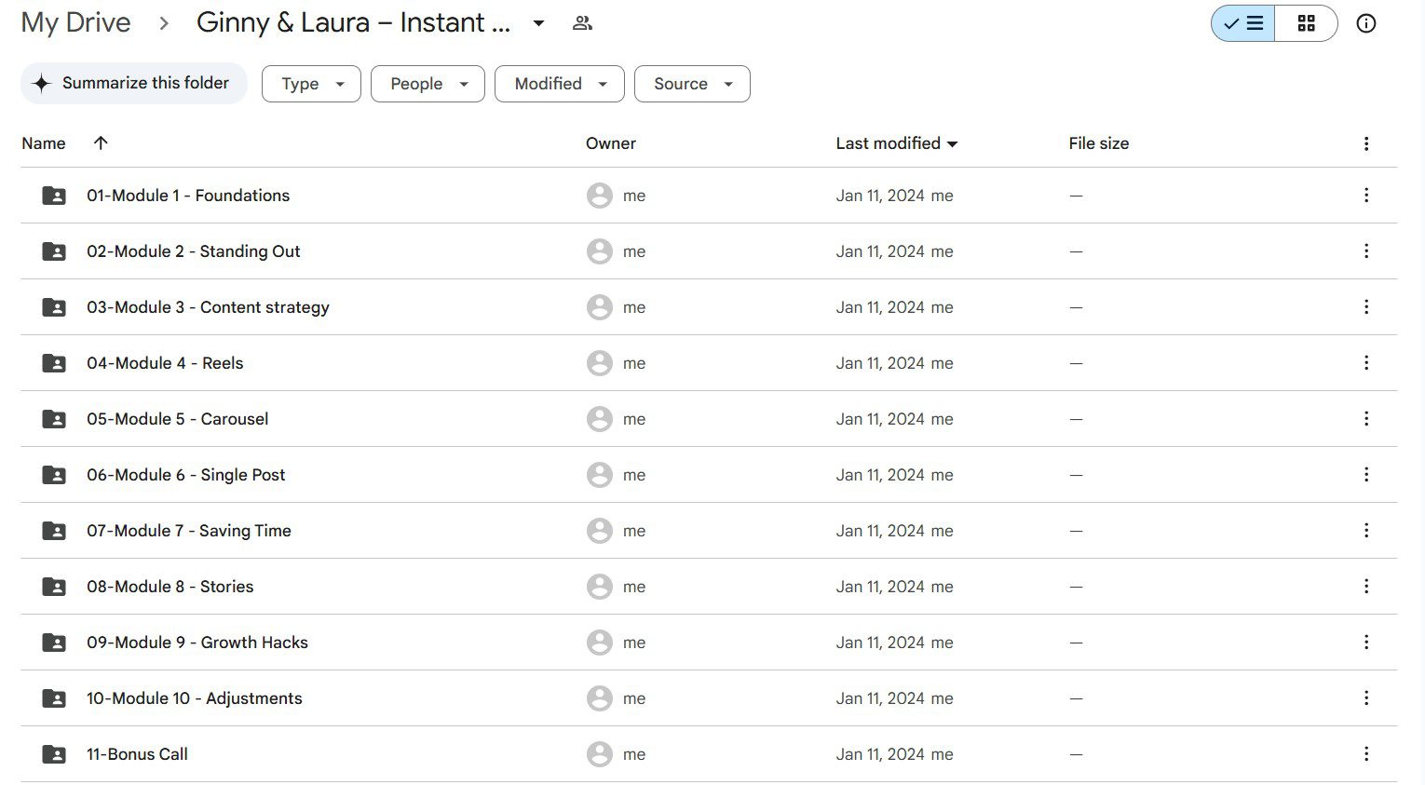Image resolution: width=1425 pixels, height=785 pixels.
Task: Select the 09-Module 9 - Growth Hacks folder name
Action: (x=197, y=643)
